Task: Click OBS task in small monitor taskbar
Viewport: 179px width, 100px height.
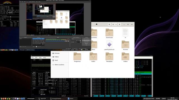Action: [30, 50]
